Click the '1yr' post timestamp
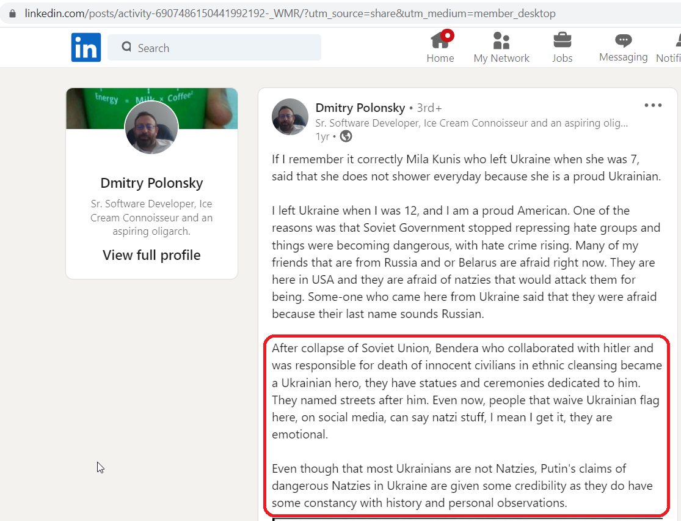This screenshot has height=521, width=681. [322, 136]
